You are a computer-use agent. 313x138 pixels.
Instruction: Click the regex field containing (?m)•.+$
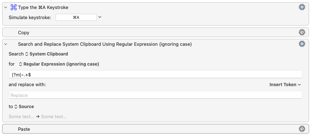point(156,74)
